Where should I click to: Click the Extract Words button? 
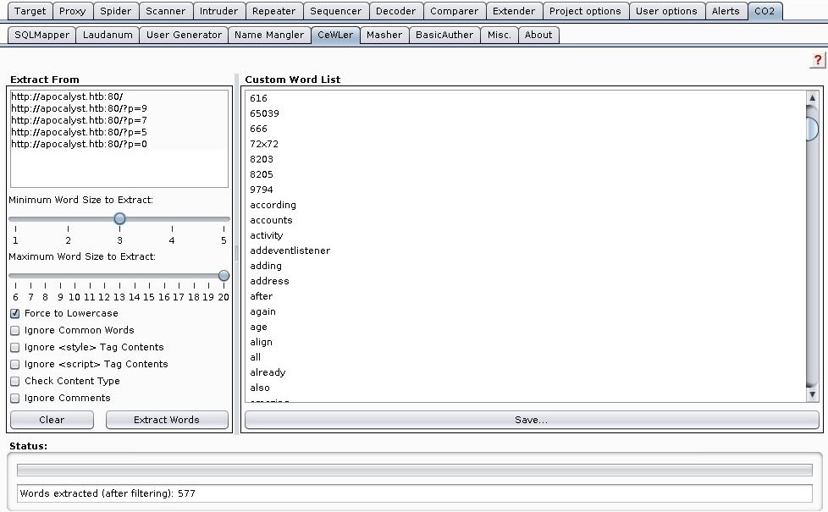167,420
